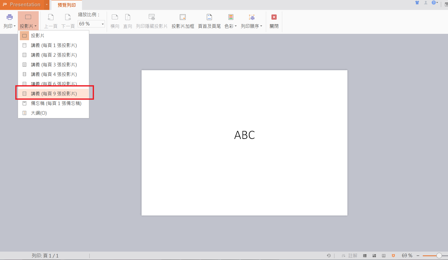
Task: Toggle 投影片加框 slide frame
Action: [x=183, y=21]
